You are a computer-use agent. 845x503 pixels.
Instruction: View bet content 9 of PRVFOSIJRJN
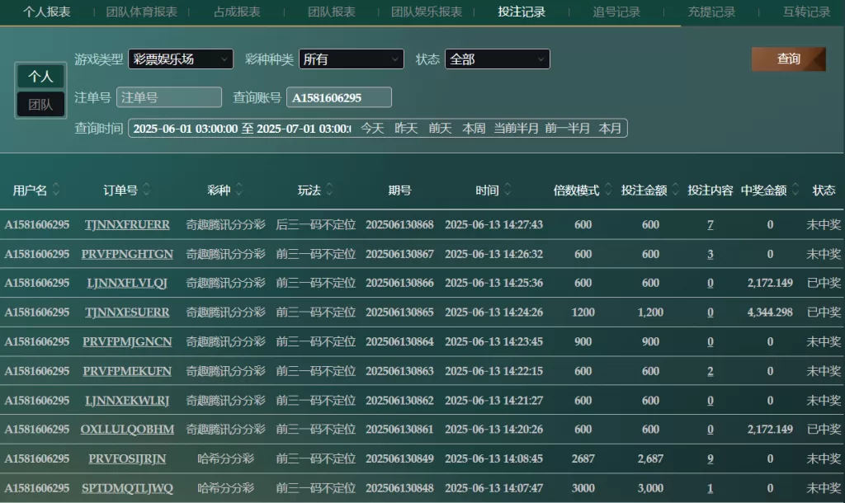coord(710,458)
